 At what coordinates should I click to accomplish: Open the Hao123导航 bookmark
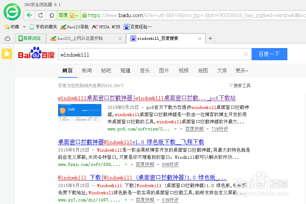(x=75, y=27)
